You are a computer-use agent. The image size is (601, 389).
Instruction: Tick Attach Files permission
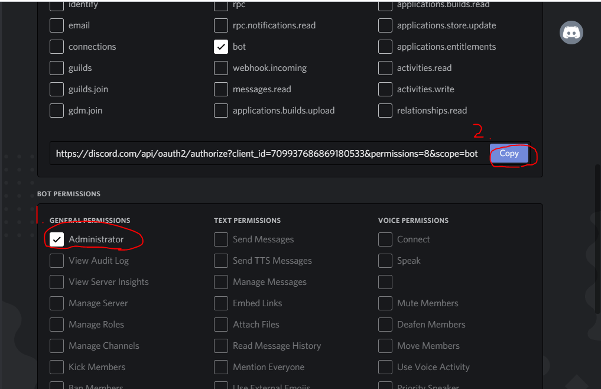221,325
